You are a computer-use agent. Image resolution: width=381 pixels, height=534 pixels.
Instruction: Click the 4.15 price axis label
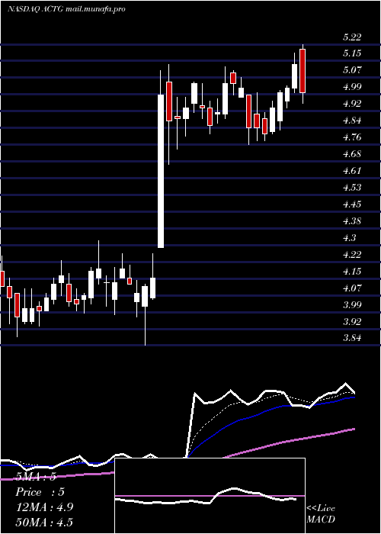[352, 272]
